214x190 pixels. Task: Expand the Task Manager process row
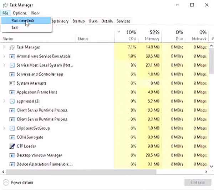click(x=4, y=47)
